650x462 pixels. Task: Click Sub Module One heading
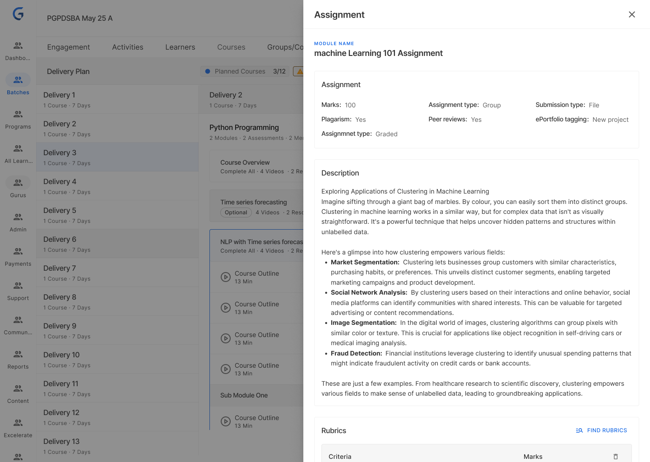[x=244, y=395]
